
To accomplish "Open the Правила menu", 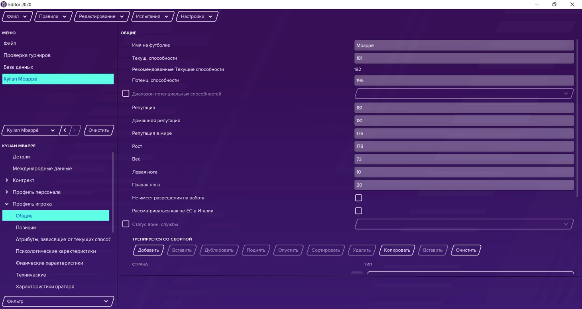I will point(53,16).
